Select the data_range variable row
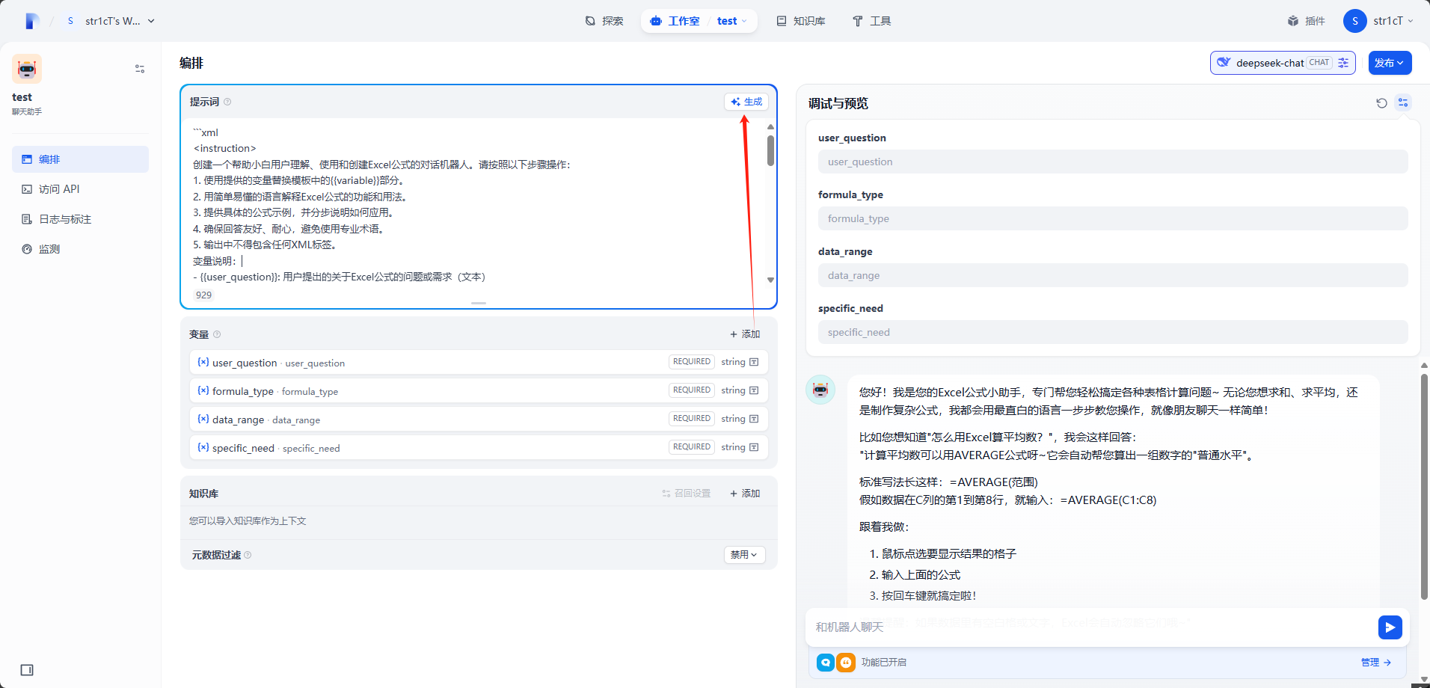 [x=479, y=419]
